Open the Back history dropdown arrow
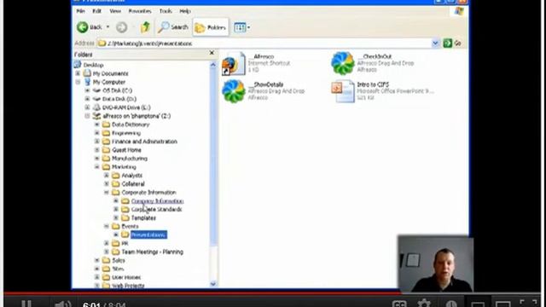The width and height of the screenshot is (546, 307). coord(107,27)
